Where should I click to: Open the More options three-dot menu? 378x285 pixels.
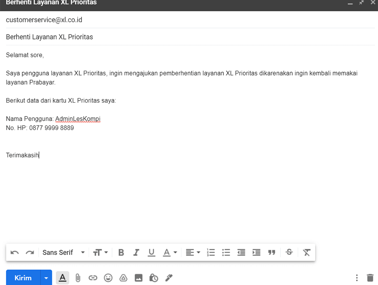[x=357, y=278]
